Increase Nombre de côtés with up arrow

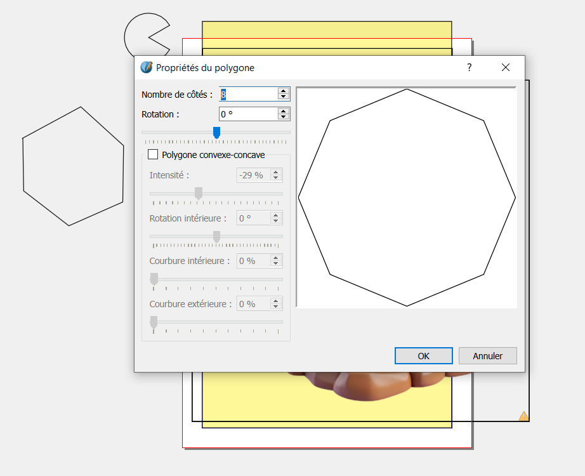click(284, 91)
